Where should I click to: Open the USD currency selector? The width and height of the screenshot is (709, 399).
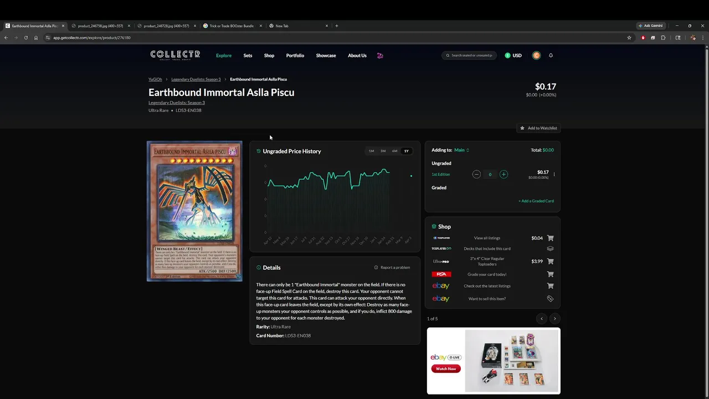(513, 55)
